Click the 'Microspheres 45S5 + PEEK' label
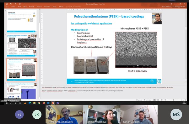 [x=135, y=28]
